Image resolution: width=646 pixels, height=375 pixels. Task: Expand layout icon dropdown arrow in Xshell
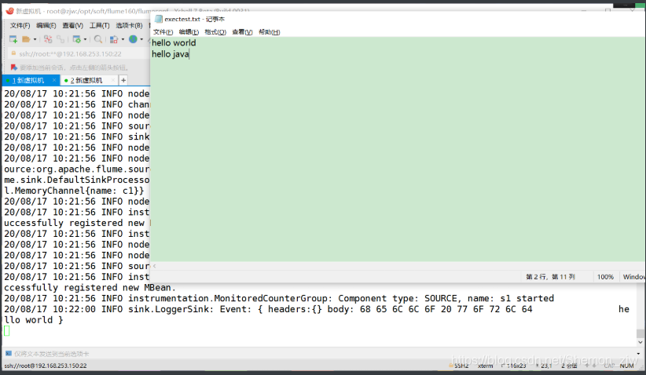click(x=123, y=39)
